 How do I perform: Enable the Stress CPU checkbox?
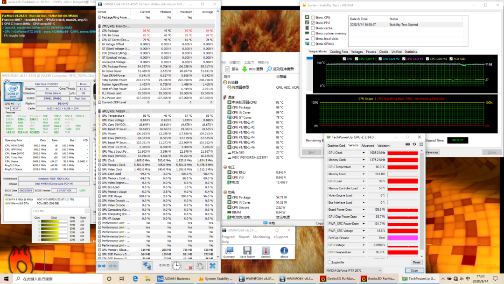(x=313, y=18)
